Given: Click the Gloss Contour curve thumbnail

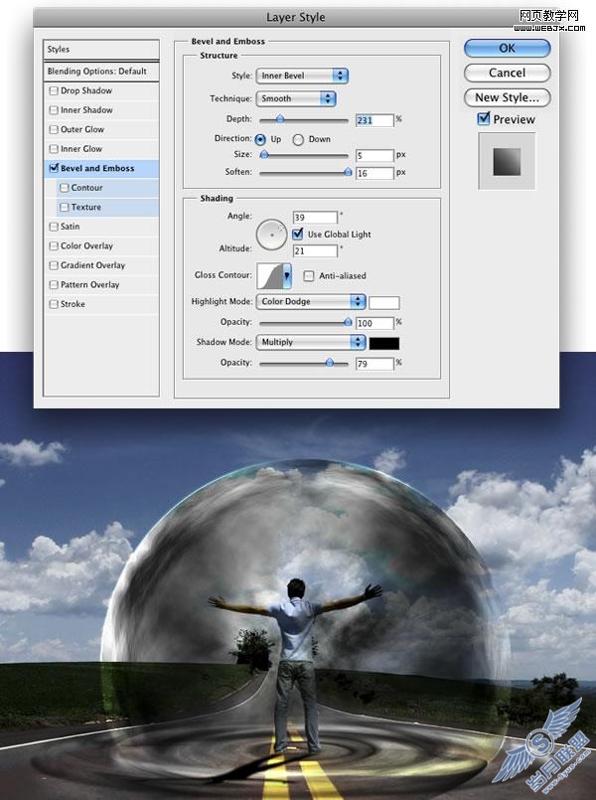Looking at the screenshot, I should (270, 276).
